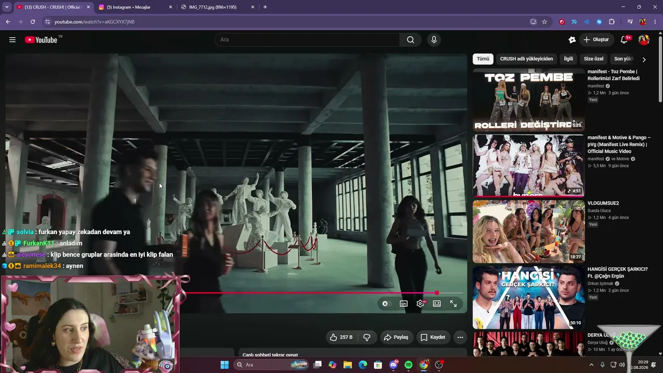The image size is (663, 373).
Task: Select the İlgili filter chip
Action: (568, 59)
